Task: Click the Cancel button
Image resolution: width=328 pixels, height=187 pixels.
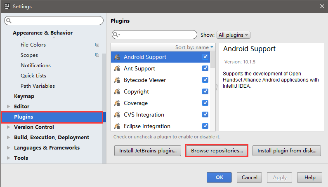Action: (x=249, y=178)
